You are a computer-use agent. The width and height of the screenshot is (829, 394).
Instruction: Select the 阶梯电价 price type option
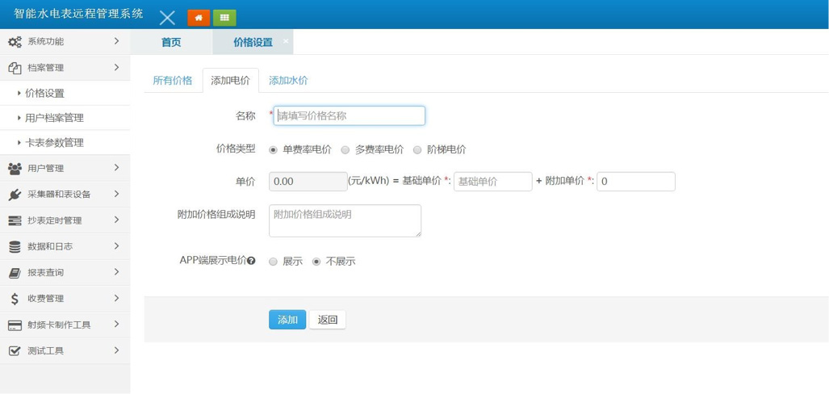coord(417,149)
